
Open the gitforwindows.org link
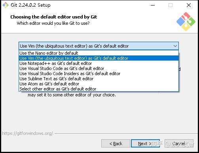[27, 133]
